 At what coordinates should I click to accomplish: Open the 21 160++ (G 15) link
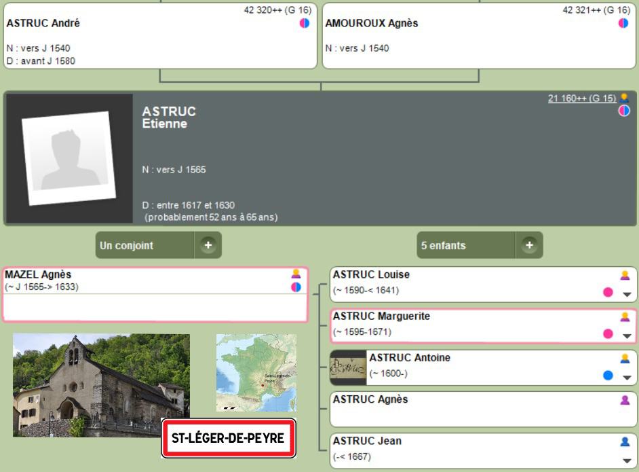click(582, 98)
